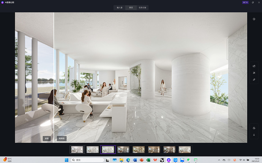
Task: Click the share/export icon in right panel
Action: click(x=254, y=66)
